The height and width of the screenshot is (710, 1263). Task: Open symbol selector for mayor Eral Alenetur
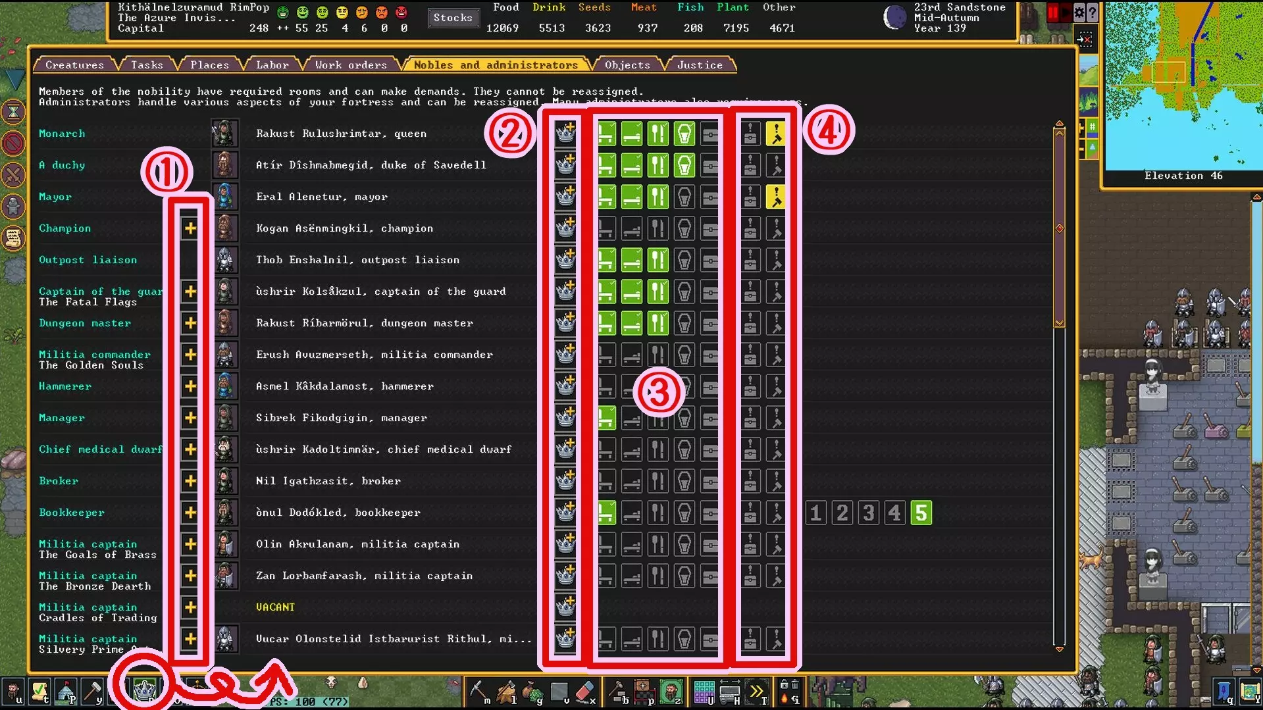(x=565, y=197)
